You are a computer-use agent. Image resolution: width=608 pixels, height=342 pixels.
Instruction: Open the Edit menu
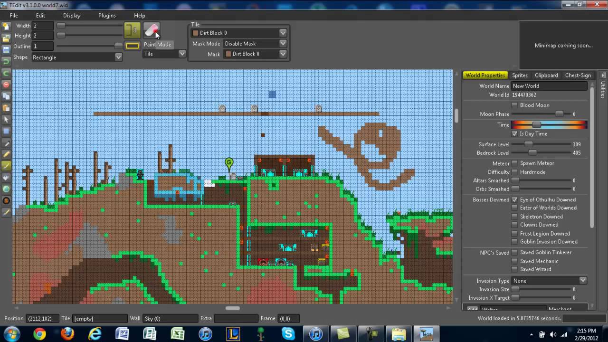[40, 16]
